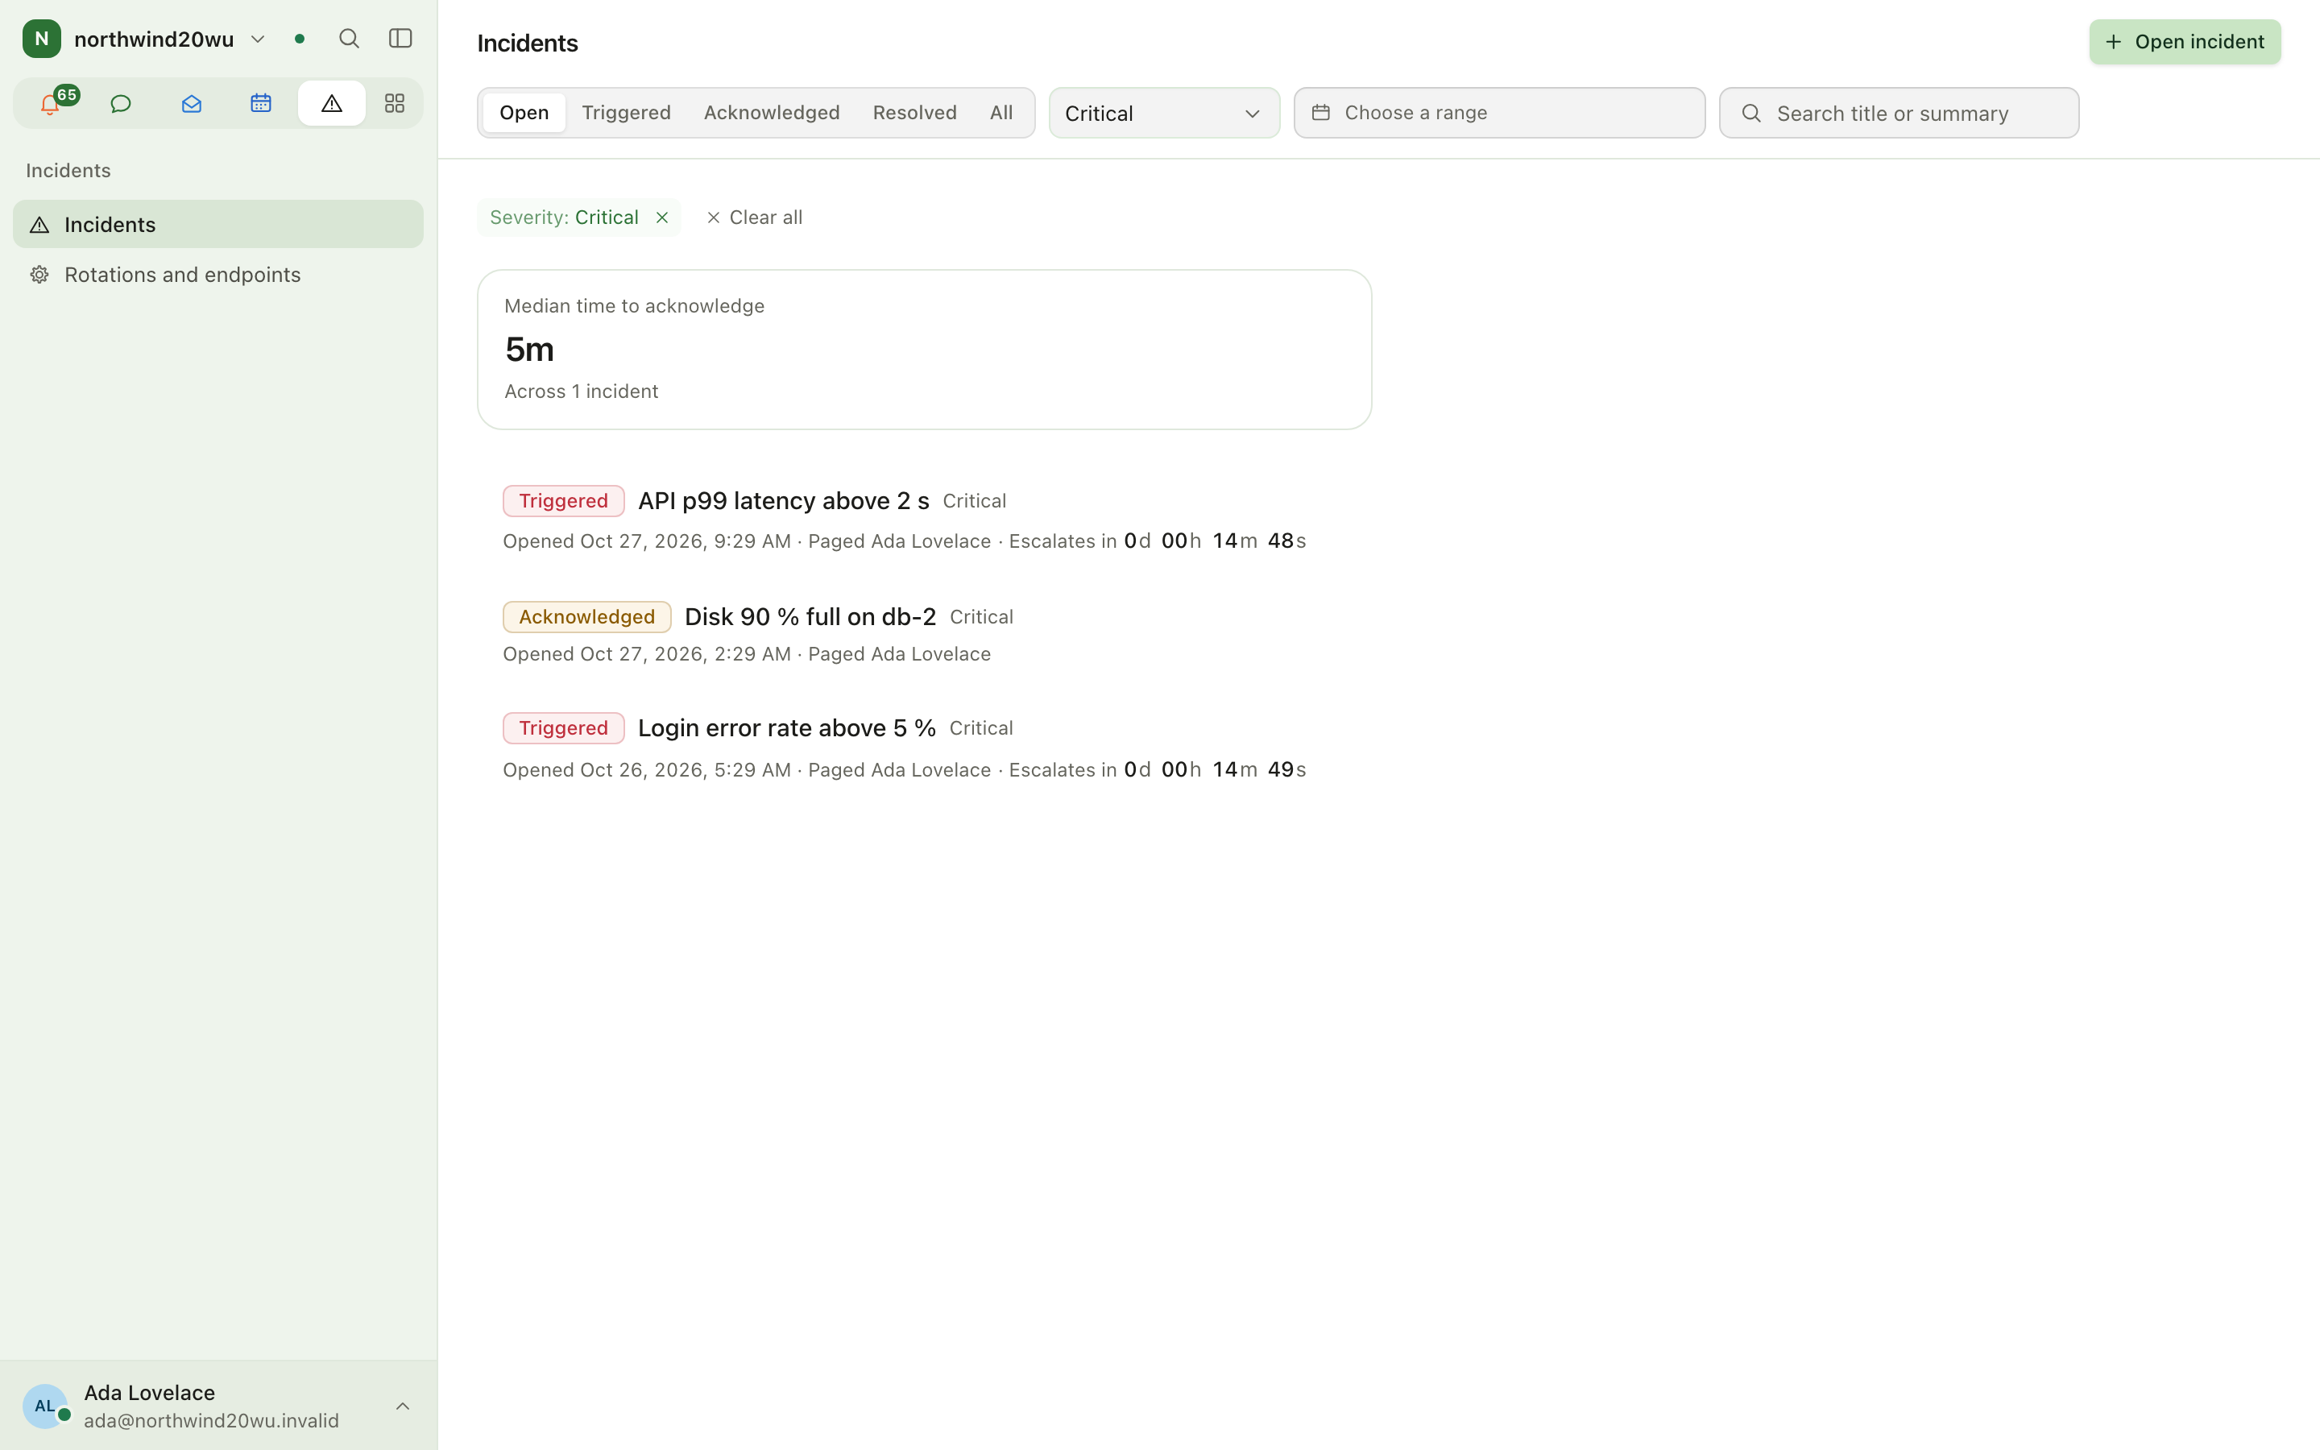Open the Disk 90 % full on db-2 incident
This screenshot has width=2320, height=1450.
pyautogui.click(x=810, y=616)
